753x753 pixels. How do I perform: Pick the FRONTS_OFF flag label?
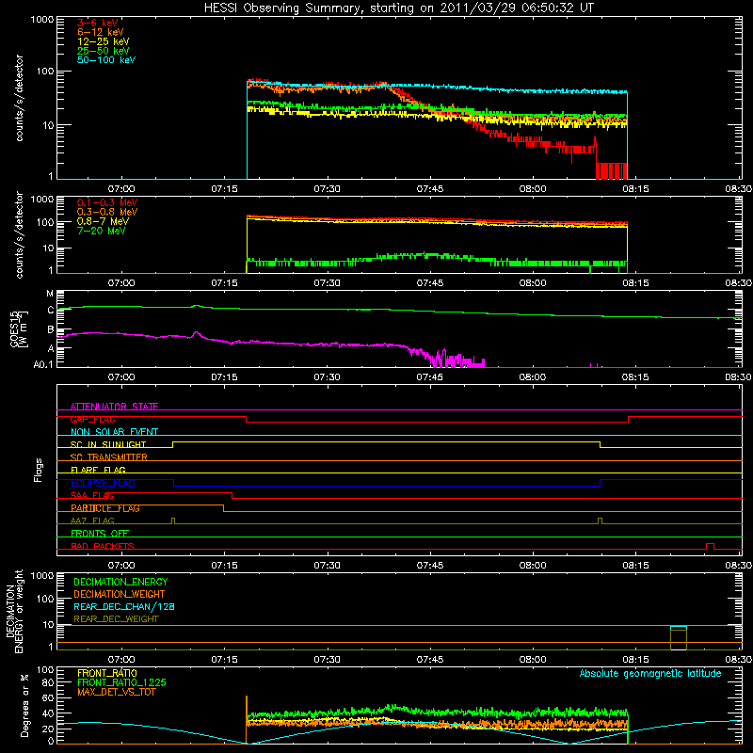point(100,534)
